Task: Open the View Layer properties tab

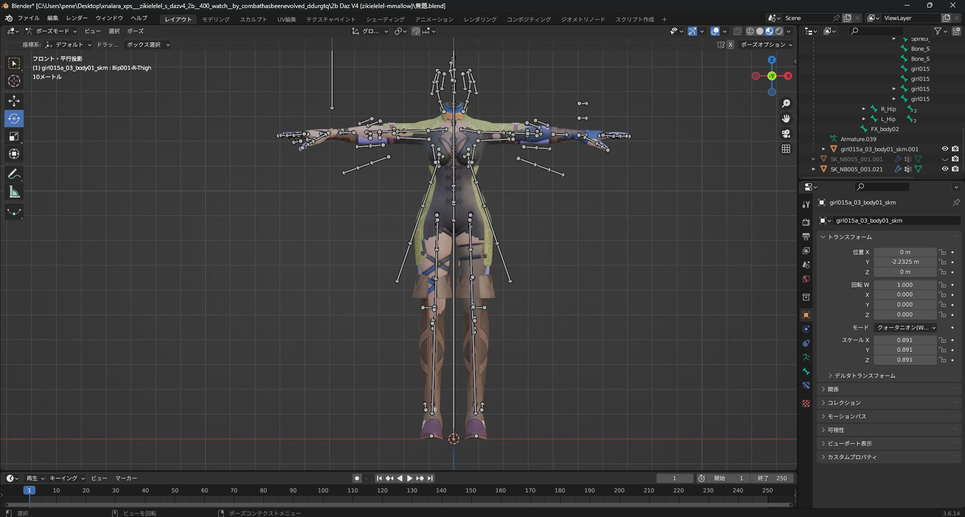Action: pos(806,250)
